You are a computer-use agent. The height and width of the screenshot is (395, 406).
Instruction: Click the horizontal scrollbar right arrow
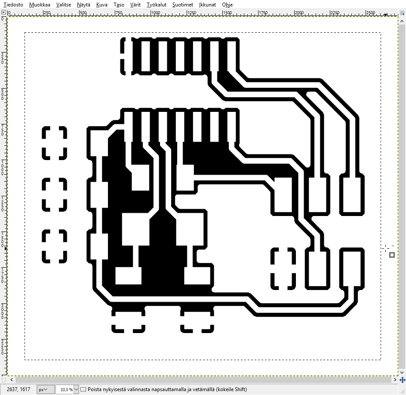(395, 380)
